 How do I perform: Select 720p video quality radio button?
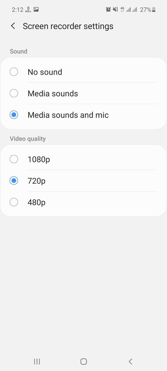click(x=14, y=181)
